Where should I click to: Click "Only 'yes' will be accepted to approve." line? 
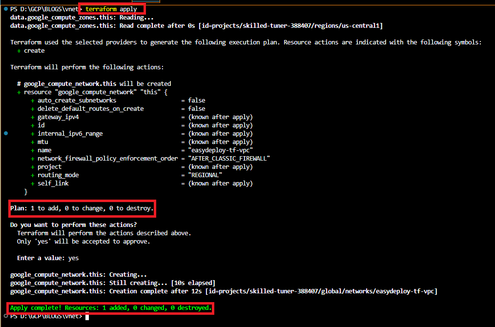83,242
